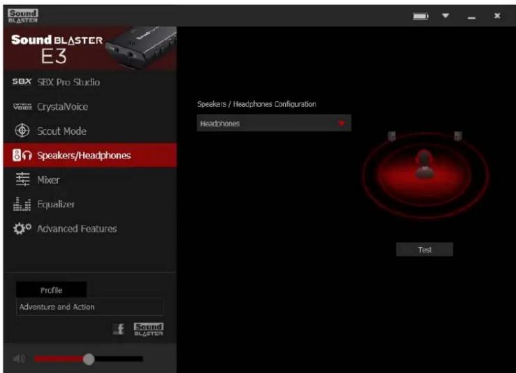Click the Sound Blaster logo in title bar
The height and width of the screenshot is (373, 516).
click(x=23, y=15)
